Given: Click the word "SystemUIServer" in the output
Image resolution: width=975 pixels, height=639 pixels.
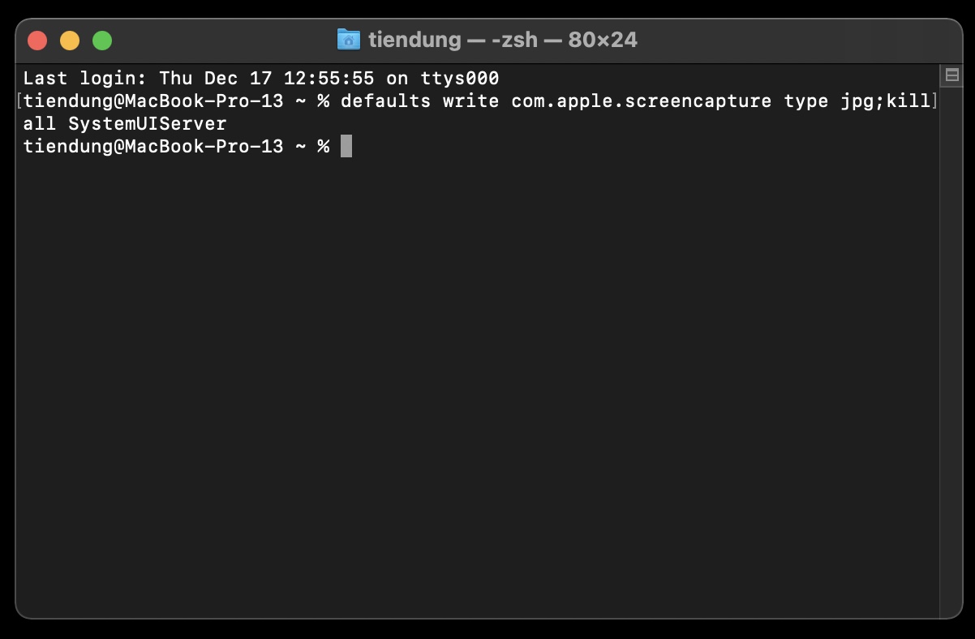Looking at the screenshot, I should tap(148, 124).
